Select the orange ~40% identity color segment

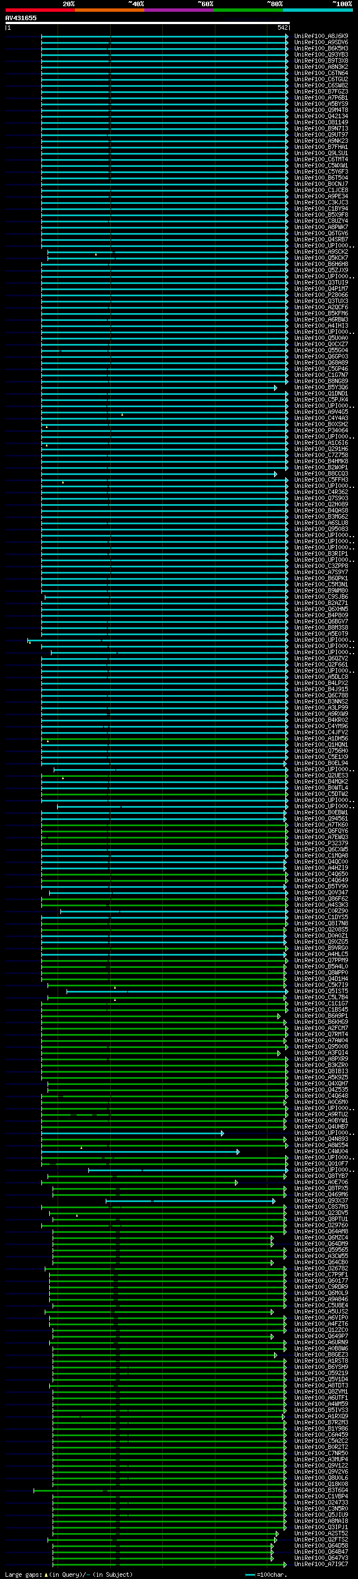click(x=110, y=11)
